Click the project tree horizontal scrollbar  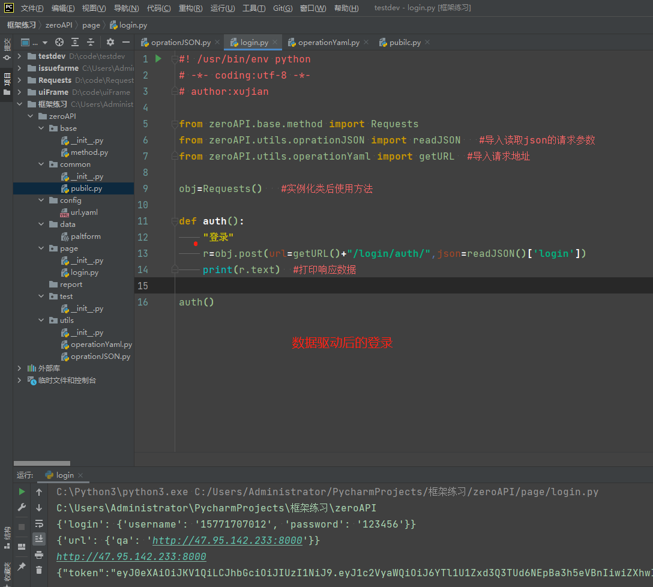click(x=42, y=463)
